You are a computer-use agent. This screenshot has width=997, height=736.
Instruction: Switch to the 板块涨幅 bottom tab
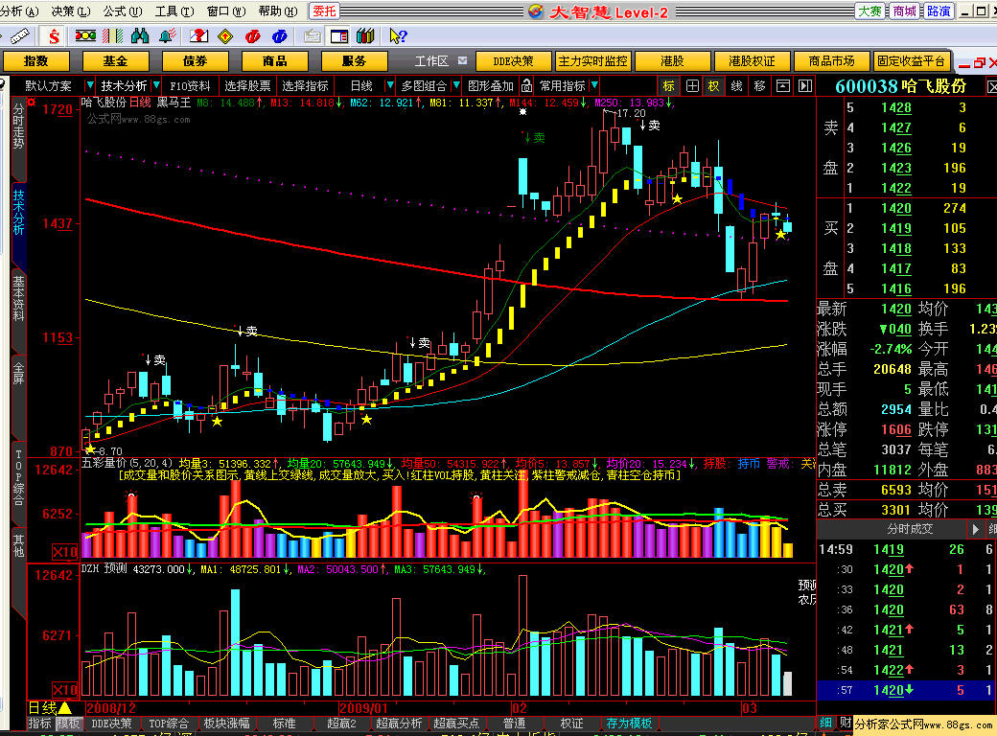[226, 724]
